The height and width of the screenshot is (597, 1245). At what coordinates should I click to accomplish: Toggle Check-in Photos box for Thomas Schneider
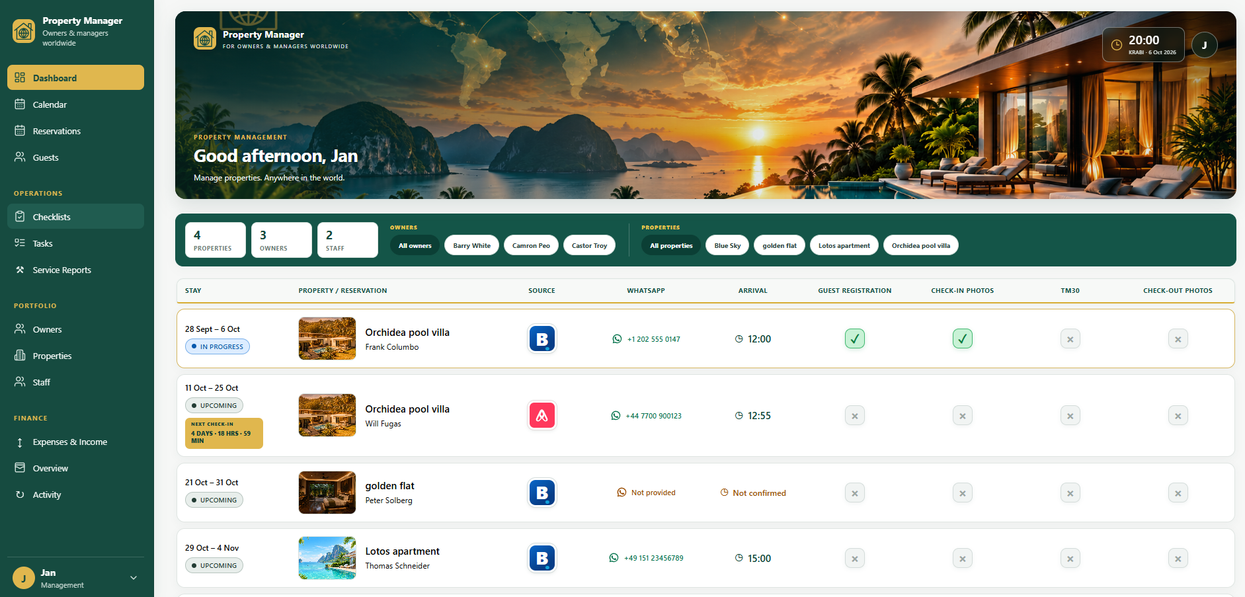tap(963, 559)
